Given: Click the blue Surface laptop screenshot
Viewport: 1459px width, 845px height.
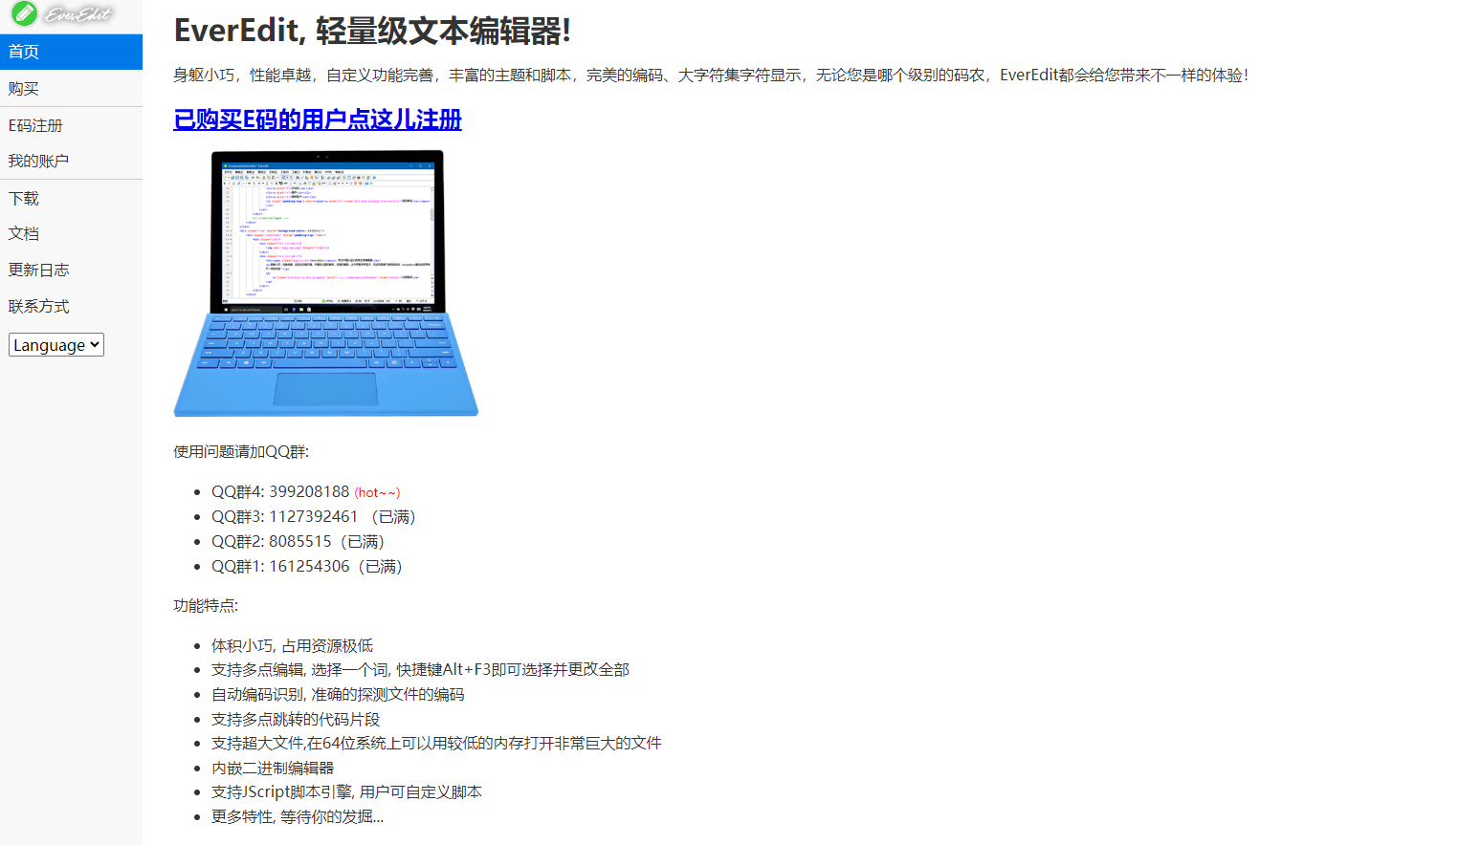Looking at the screenshot, I should pyautogui.click(x=325, y=282).
